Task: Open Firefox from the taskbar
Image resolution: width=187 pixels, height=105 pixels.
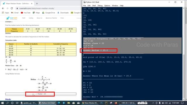Action: click(116, 103)
